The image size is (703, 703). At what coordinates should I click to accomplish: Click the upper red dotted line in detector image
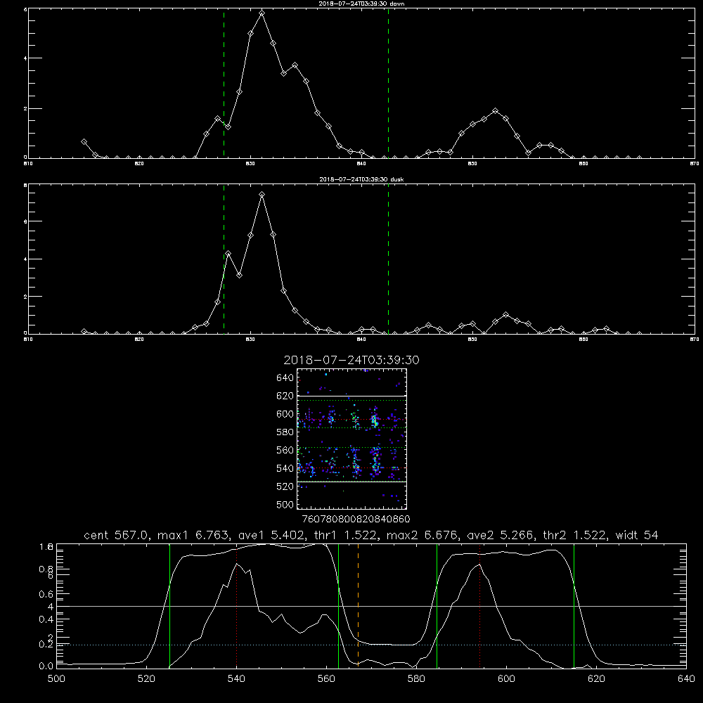click(x=351, y=420)
